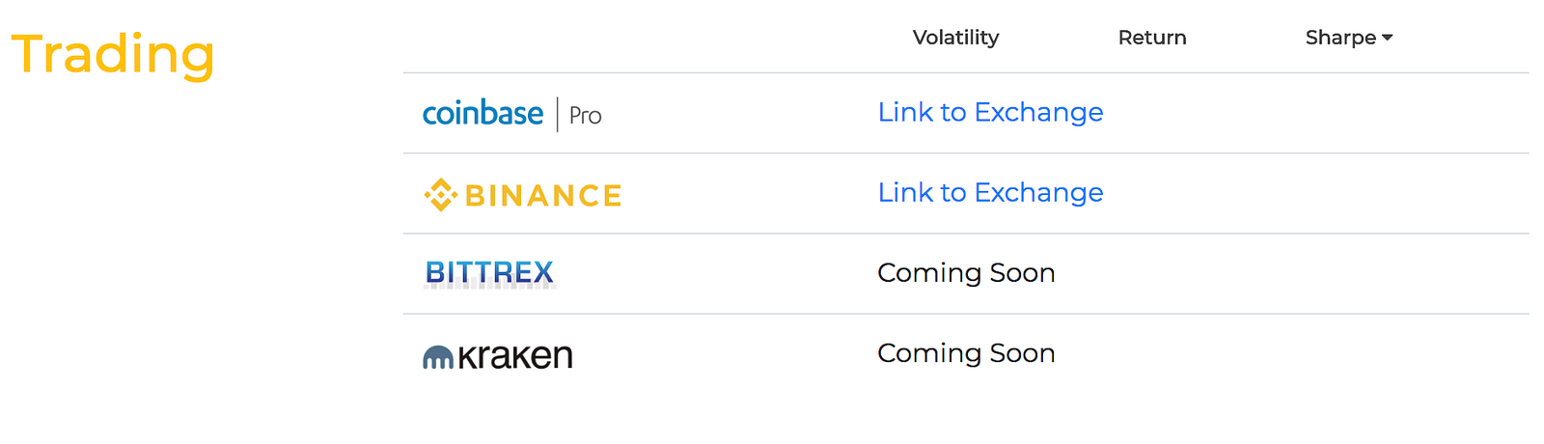Sort table by Volatility column
1544x444 pixels.
[955, 38]
